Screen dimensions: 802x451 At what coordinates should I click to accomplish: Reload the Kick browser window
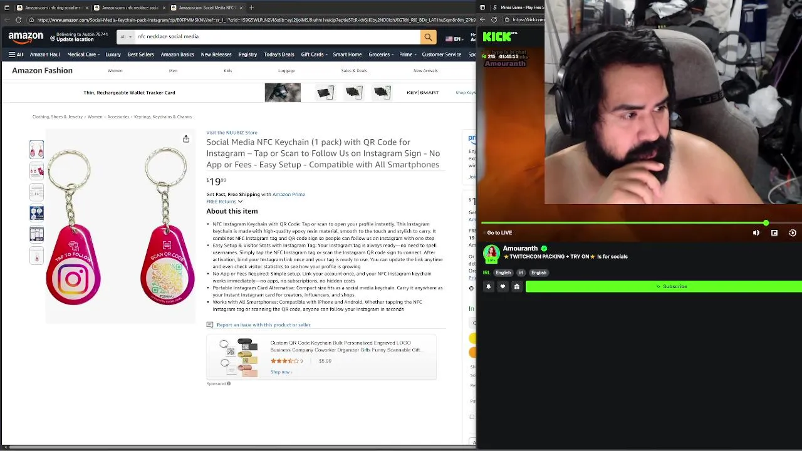tap(494, 20)
